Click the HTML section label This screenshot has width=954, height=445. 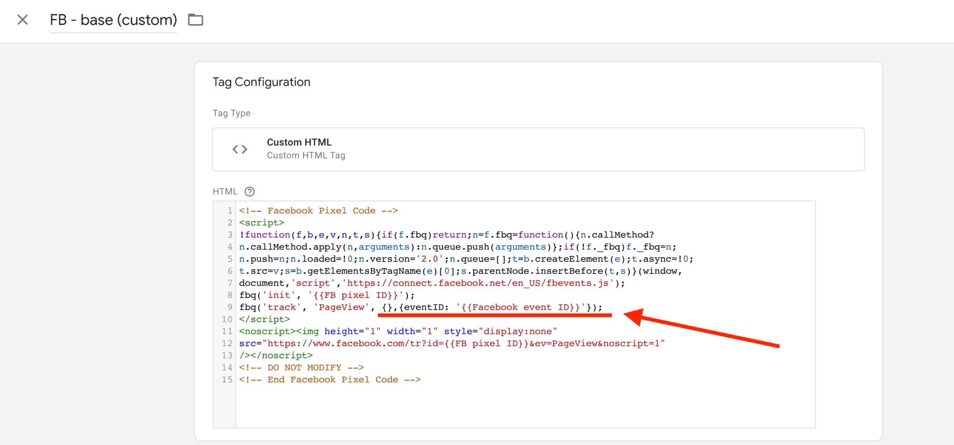[x=225, y=192]
